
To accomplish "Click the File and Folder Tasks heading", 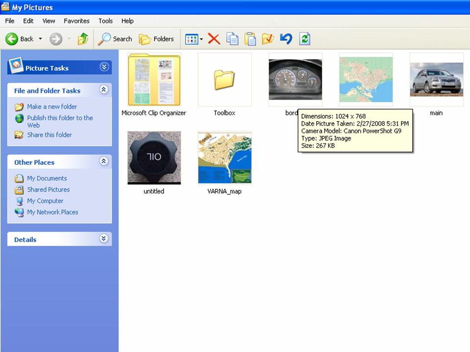I will coord(47,91).
